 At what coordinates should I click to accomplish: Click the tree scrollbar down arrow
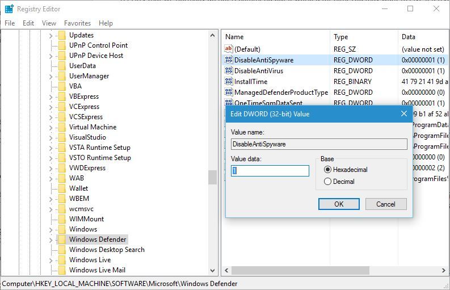tap(212, 270)
